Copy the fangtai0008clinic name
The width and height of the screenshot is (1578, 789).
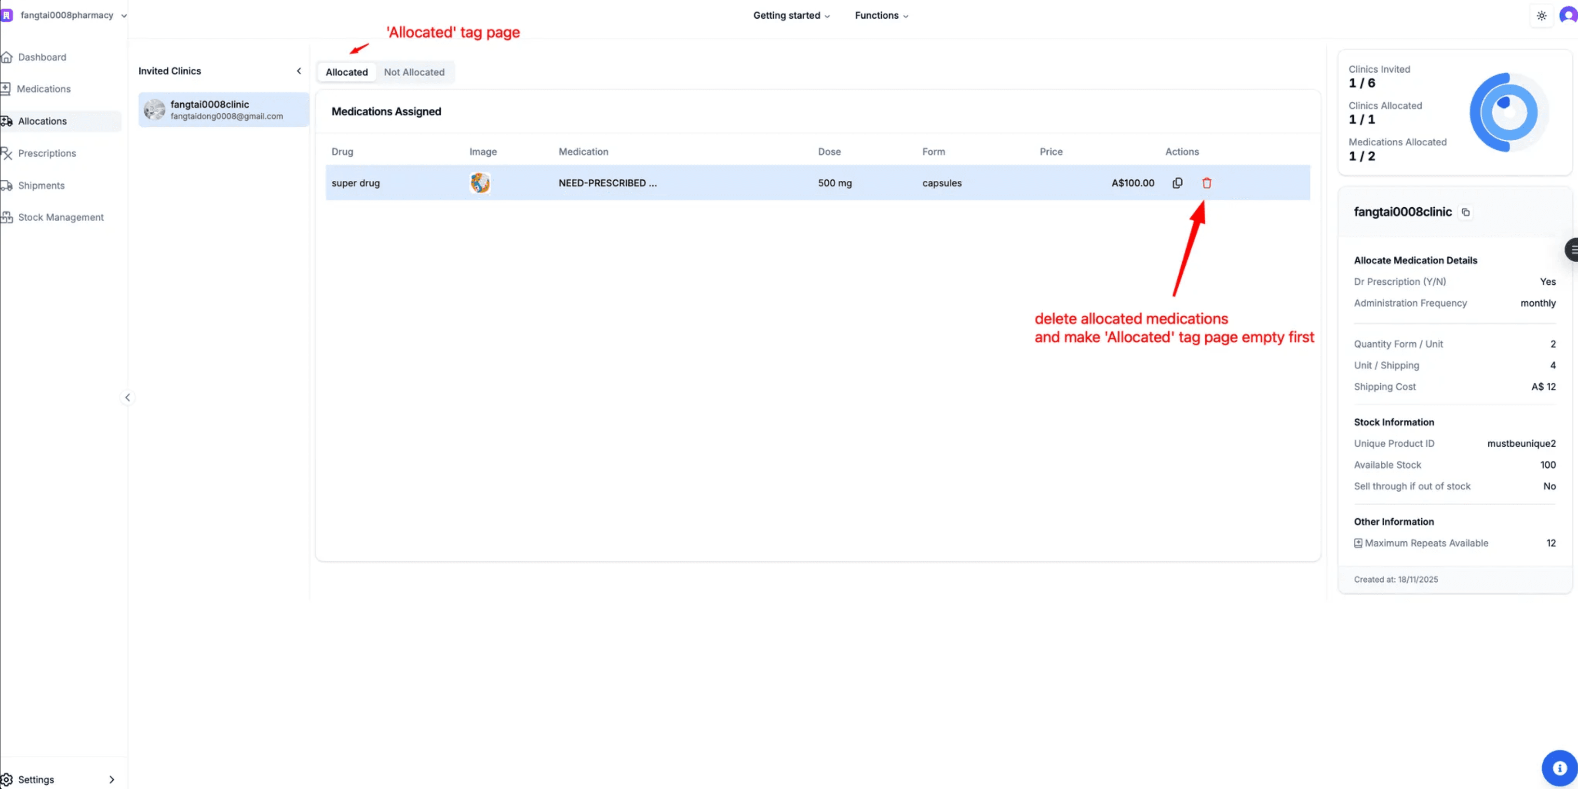[x=1465, y=212]
